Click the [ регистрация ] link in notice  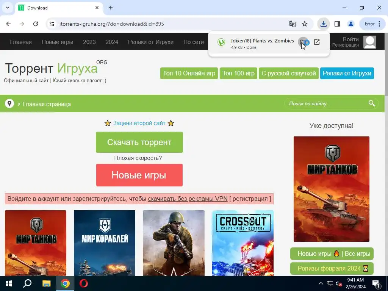(x=250, y=199)
